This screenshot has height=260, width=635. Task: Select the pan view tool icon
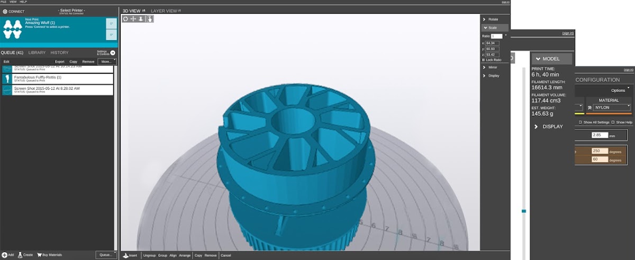(133, 18)
